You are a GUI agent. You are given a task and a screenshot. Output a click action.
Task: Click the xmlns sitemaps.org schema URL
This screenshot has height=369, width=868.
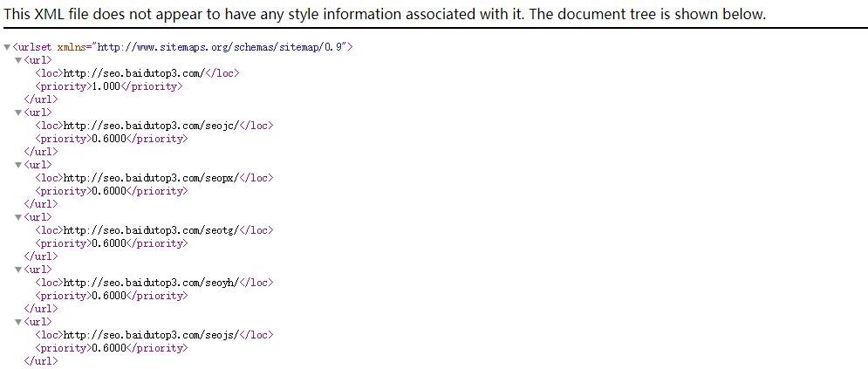pos(221,47)
